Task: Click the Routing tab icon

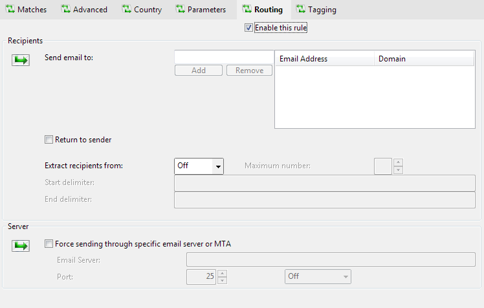Action: pyautogui.click(x=247, y=10)
